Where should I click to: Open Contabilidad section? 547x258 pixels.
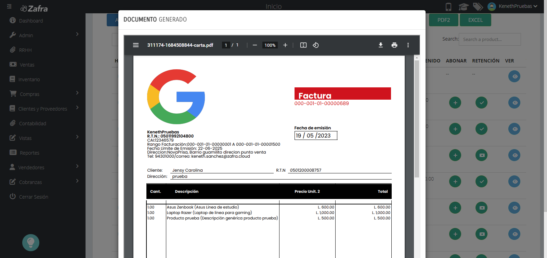(32, 124)
